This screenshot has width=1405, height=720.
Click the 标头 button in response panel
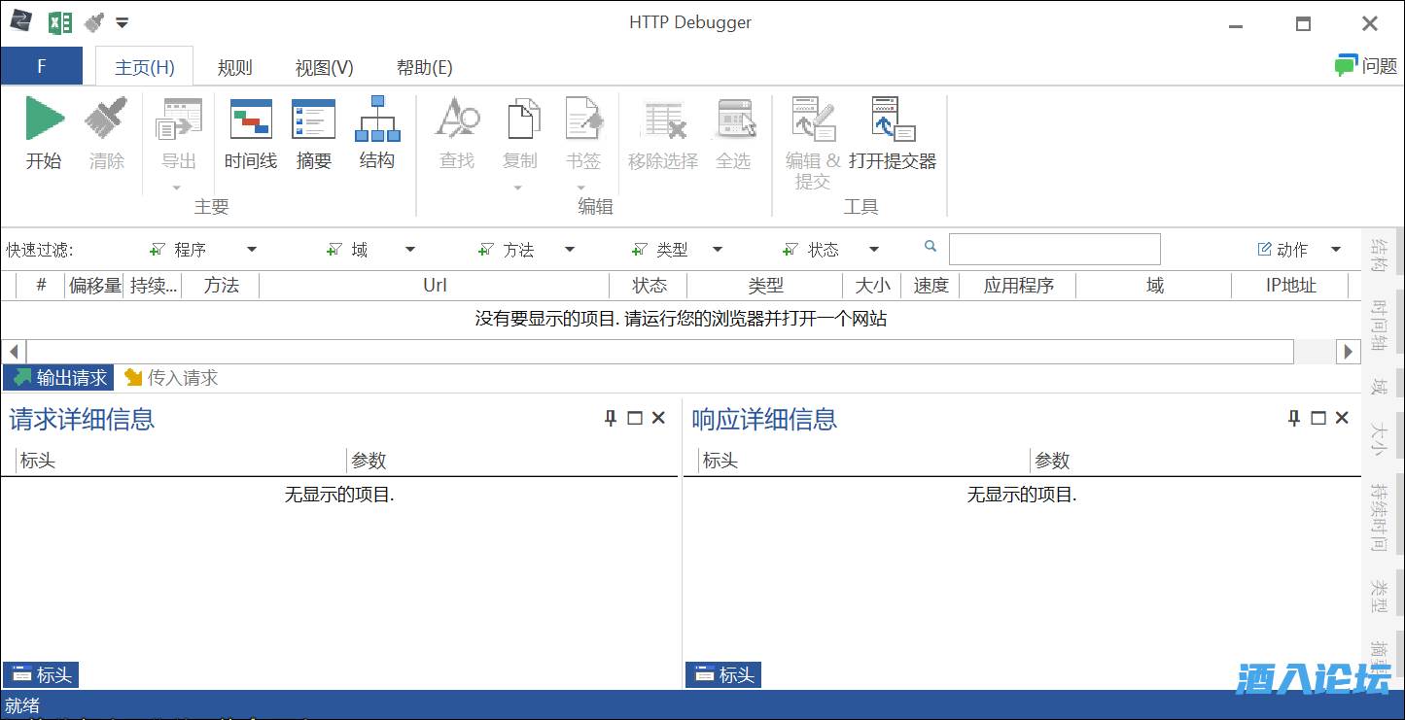click(722, 674)
